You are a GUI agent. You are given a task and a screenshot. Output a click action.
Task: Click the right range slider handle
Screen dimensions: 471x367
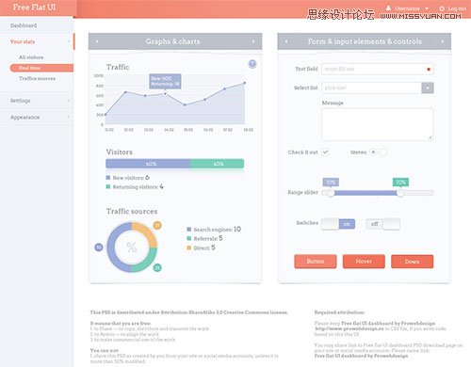click(x=400, y=193)
